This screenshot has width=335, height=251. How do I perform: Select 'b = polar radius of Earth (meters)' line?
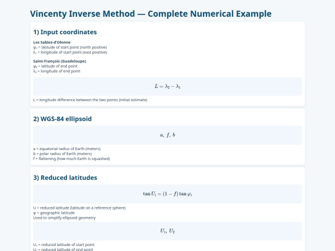click(63, 154)
